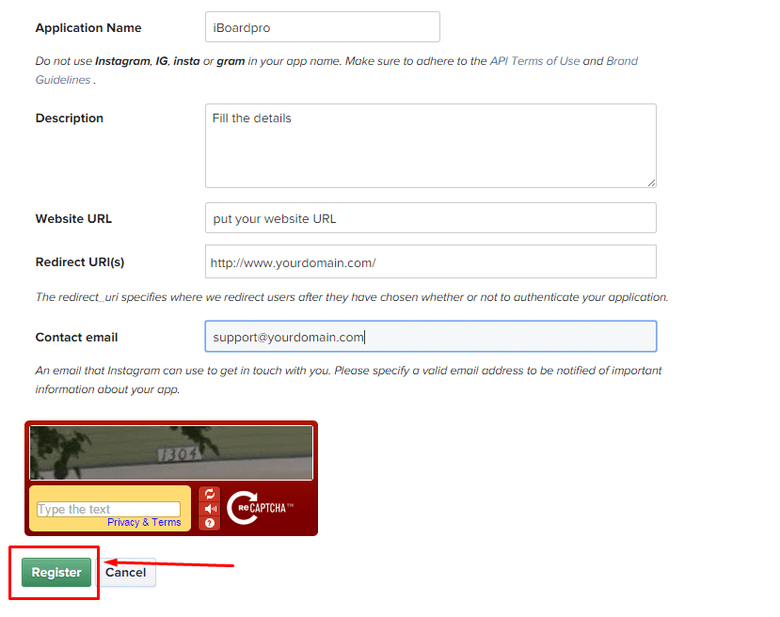Viewport: 780px width, 617px height.
Task: Click the 'Redirect URI(s)' label
Action: [x=80, y=262]
